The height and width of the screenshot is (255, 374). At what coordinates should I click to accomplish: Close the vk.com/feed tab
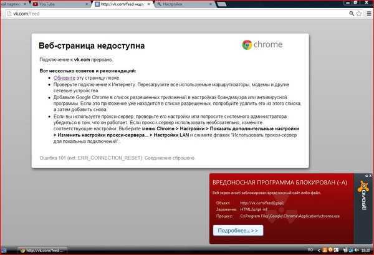pyautogui.click(x=148, y=4)
